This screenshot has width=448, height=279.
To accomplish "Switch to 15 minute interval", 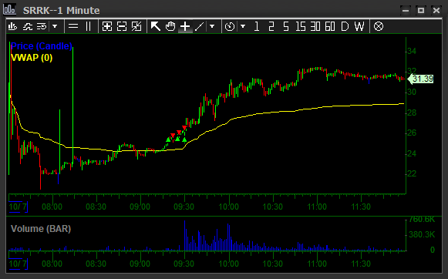I will point(301,26).
